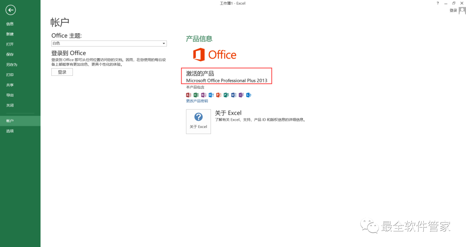This screenshot has height=247, width=466.
Task: Click the back arrow to leave Backstage
Action: click(x=10, y=10)
